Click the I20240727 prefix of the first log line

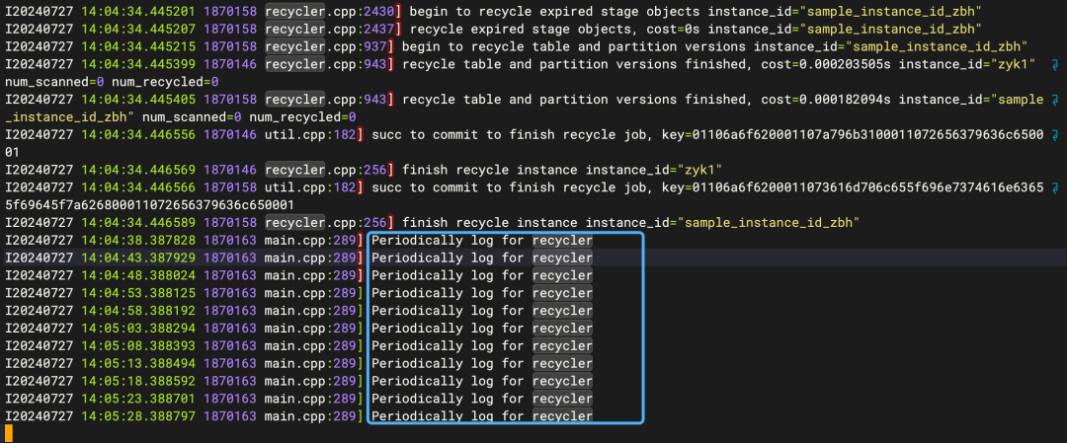tap(39, 11)
